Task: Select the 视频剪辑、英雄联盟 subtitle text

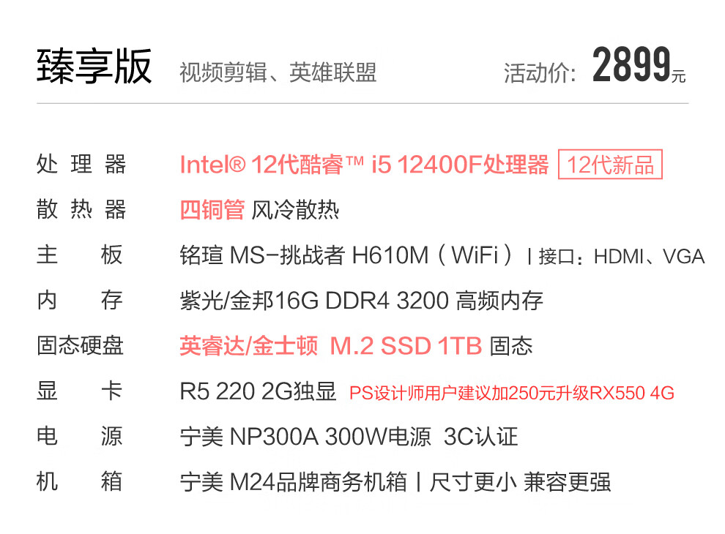Action: point(278,72)
